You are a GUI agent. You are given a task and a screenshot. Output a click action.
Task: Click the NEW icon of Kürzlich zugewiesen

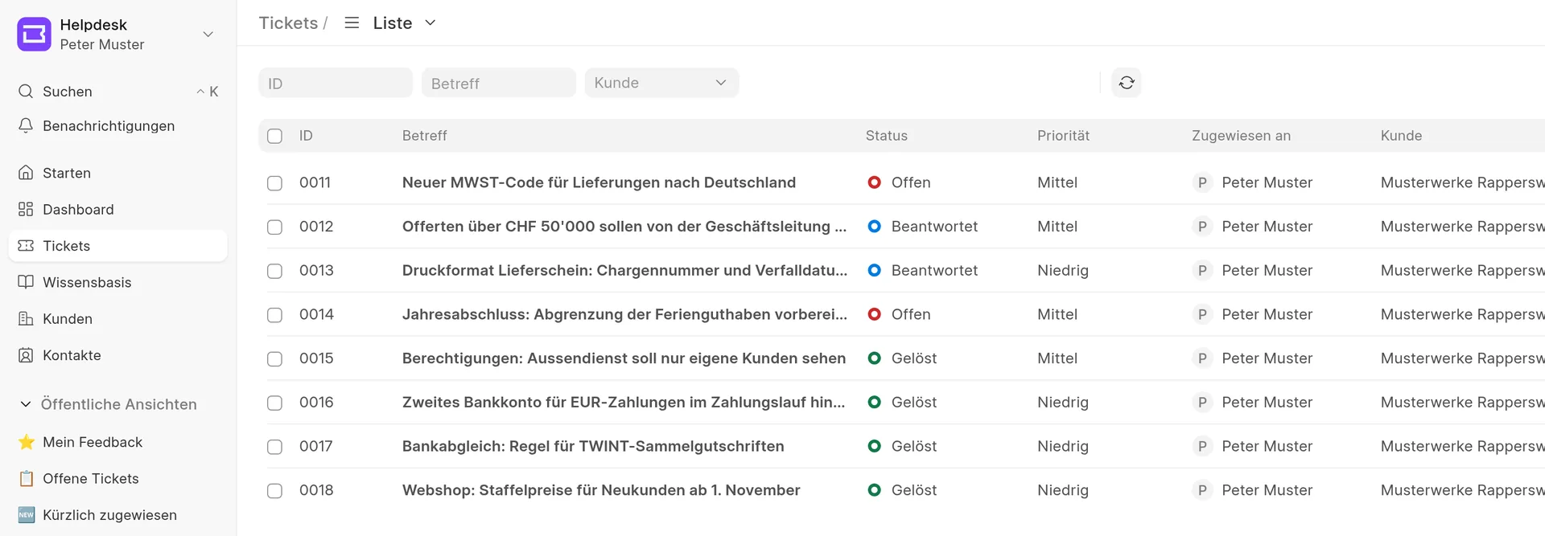click(x=27, y=515)
